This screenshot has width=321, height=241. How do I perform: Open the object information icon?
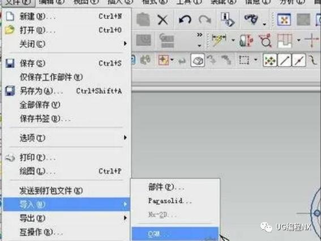[x=227, y=19]
